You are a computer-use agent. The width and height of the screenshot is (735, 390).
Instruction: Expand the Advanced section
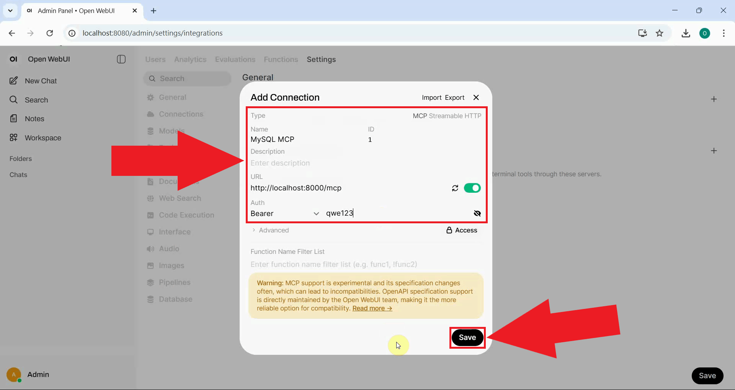coord(270,230)
